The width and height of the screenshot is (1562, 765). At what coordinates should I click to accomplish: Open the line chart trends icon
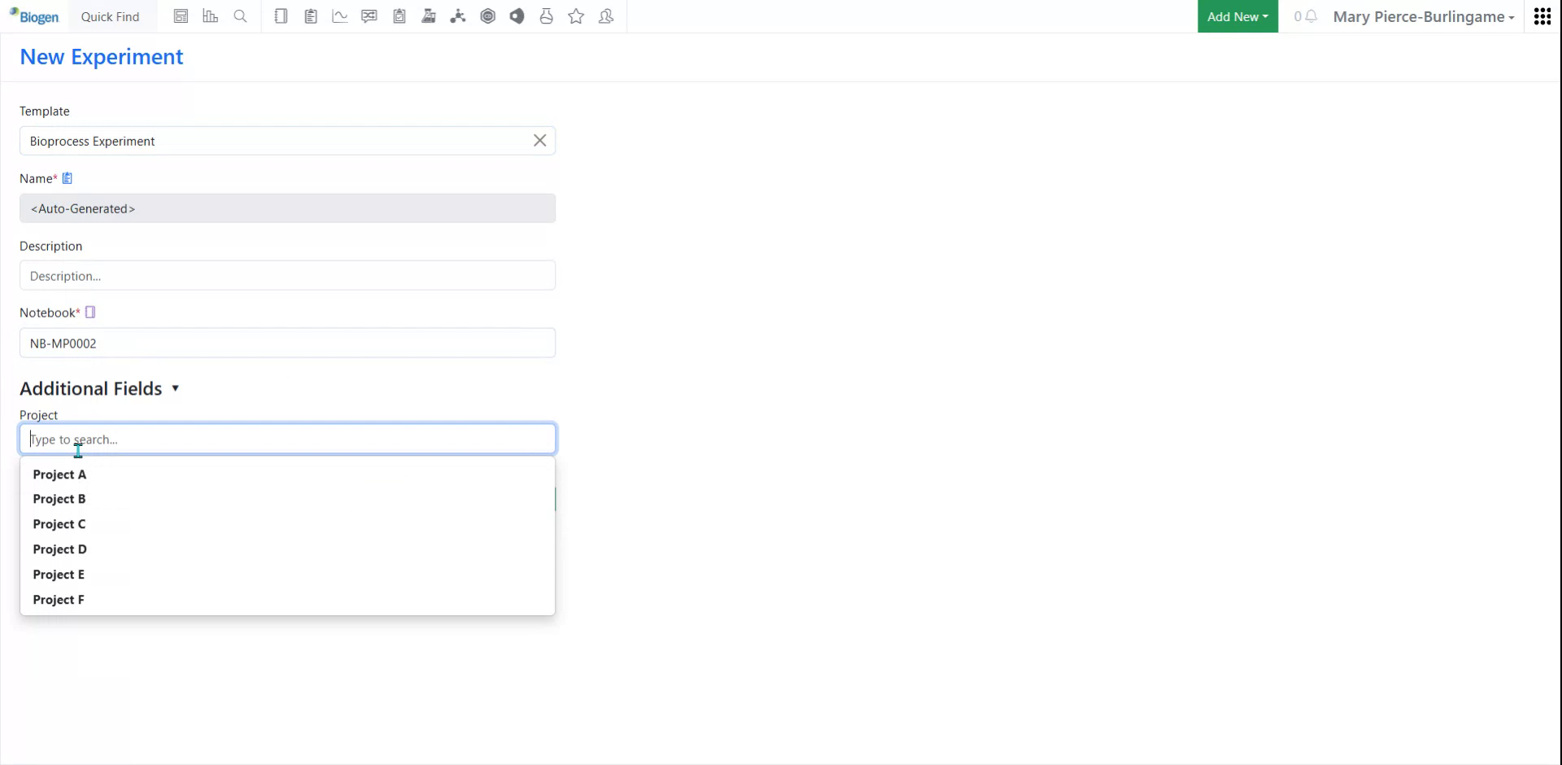point(339,16)
